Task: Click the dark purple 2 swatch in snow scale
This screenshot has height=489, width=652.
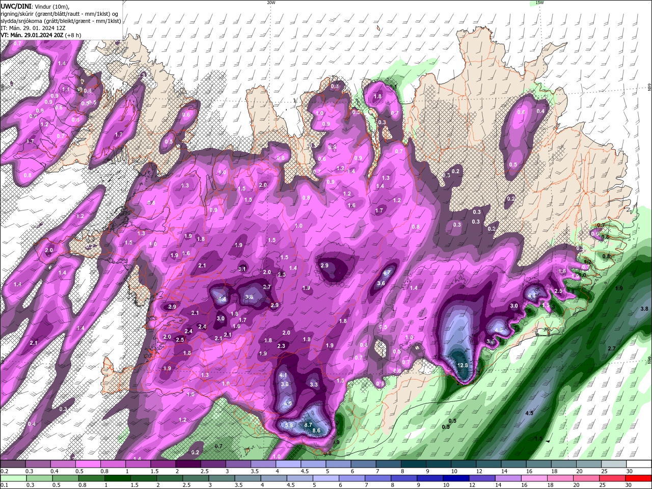Action: 188,464
